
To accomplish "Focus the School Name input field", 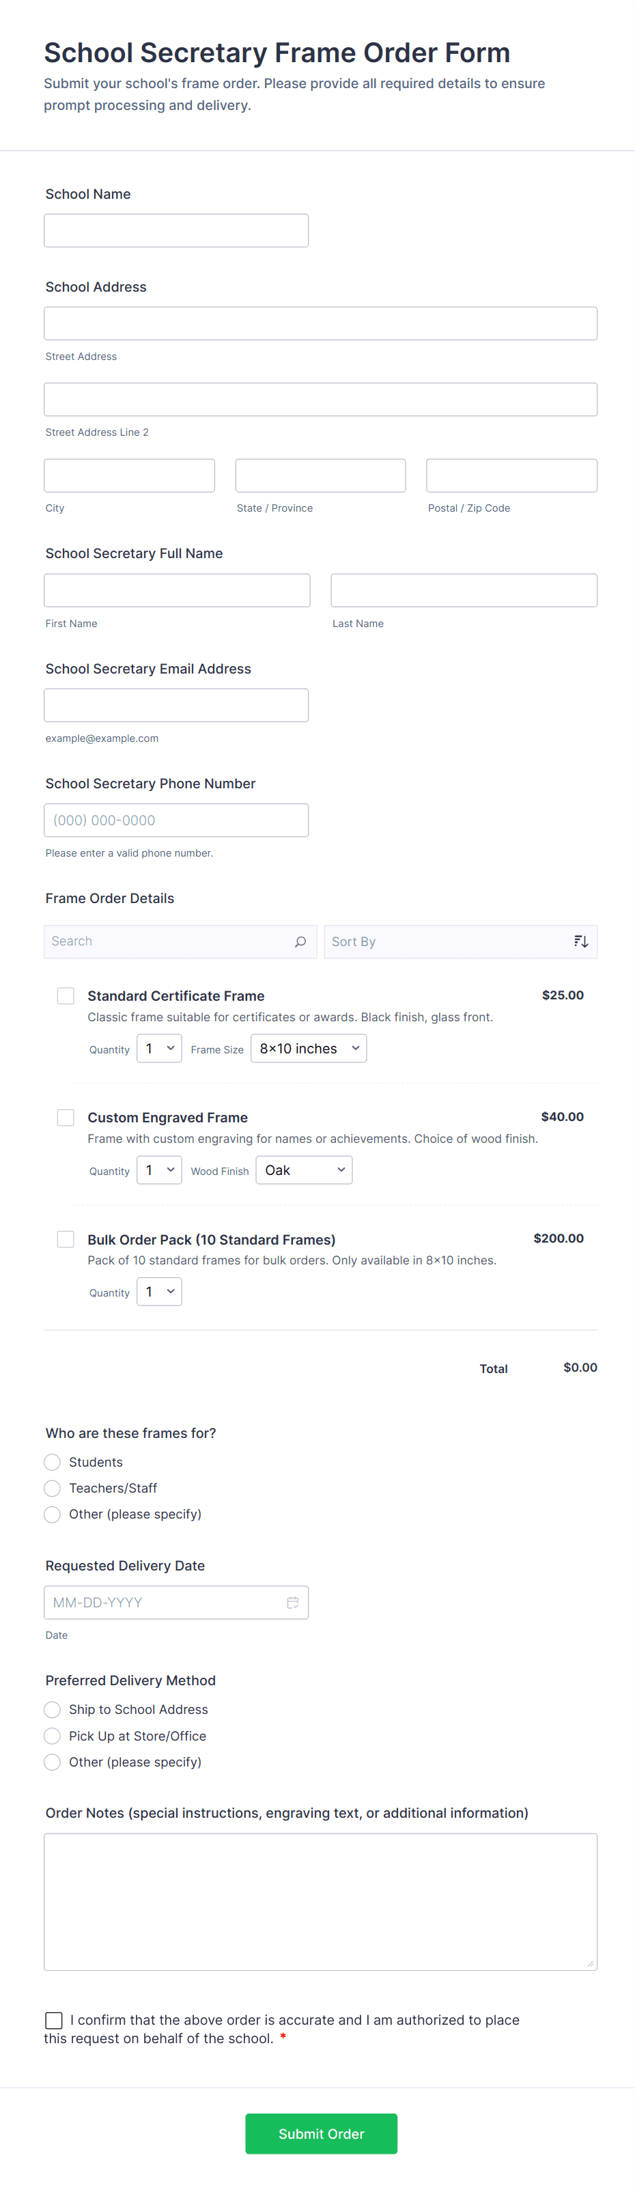I will [x=175, y=231].
